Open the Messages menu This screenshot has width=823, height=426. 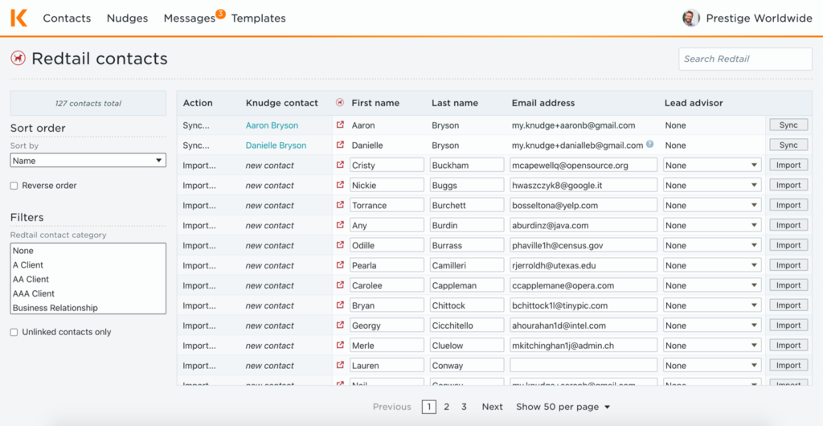(x=190, y=18)
